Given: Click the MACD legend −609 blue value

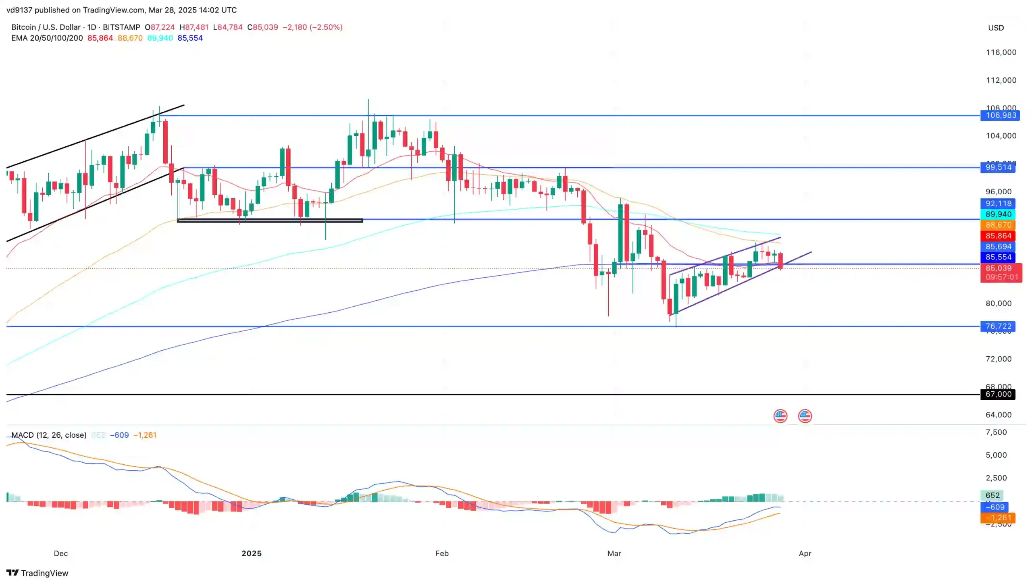Looking at the screenshot, I should 119,435.
